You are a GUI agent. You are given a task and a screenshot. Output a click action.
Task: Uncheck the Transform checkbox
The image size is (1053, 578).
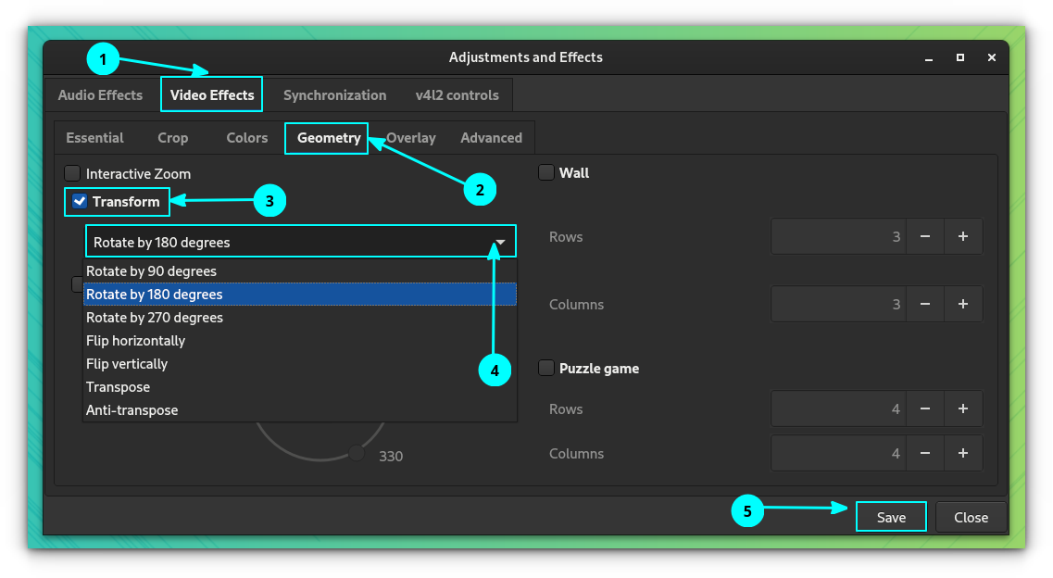click(x=80, y=201)
